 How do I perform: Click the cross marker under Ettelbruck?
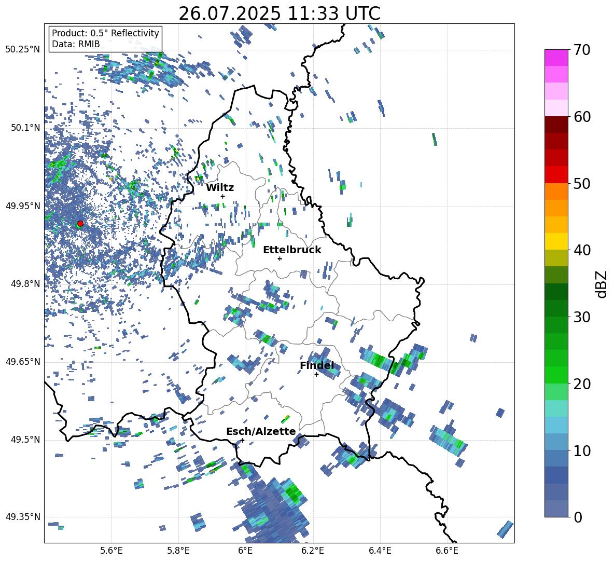pyautogui.click(x=280, y=258)
